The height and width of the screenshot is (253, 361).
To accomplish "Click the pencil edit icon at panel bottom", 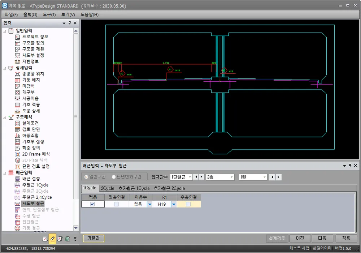I will [52, 239].
